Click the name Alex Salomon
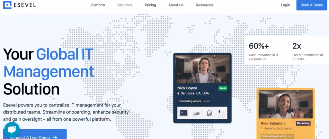This screenshot has width=329, height=139. [x=272, y=123]
